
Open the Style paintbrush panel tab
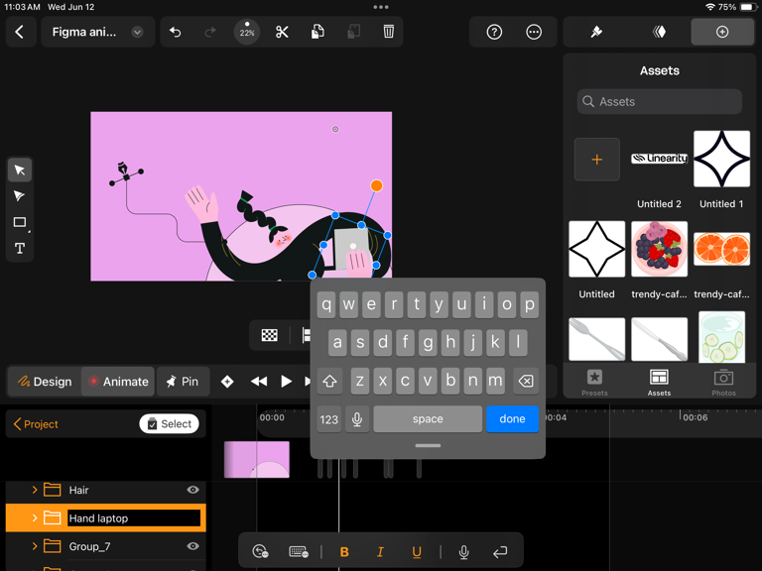[x=596, y=32]
